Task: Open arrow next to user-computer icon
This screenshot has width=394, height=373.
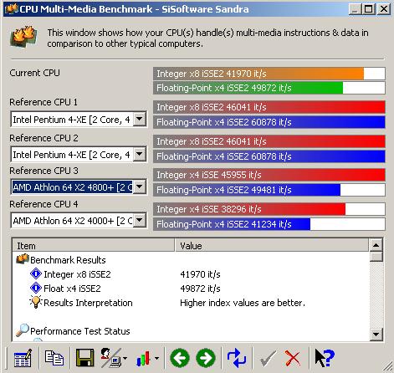Action: click(125, 358)
